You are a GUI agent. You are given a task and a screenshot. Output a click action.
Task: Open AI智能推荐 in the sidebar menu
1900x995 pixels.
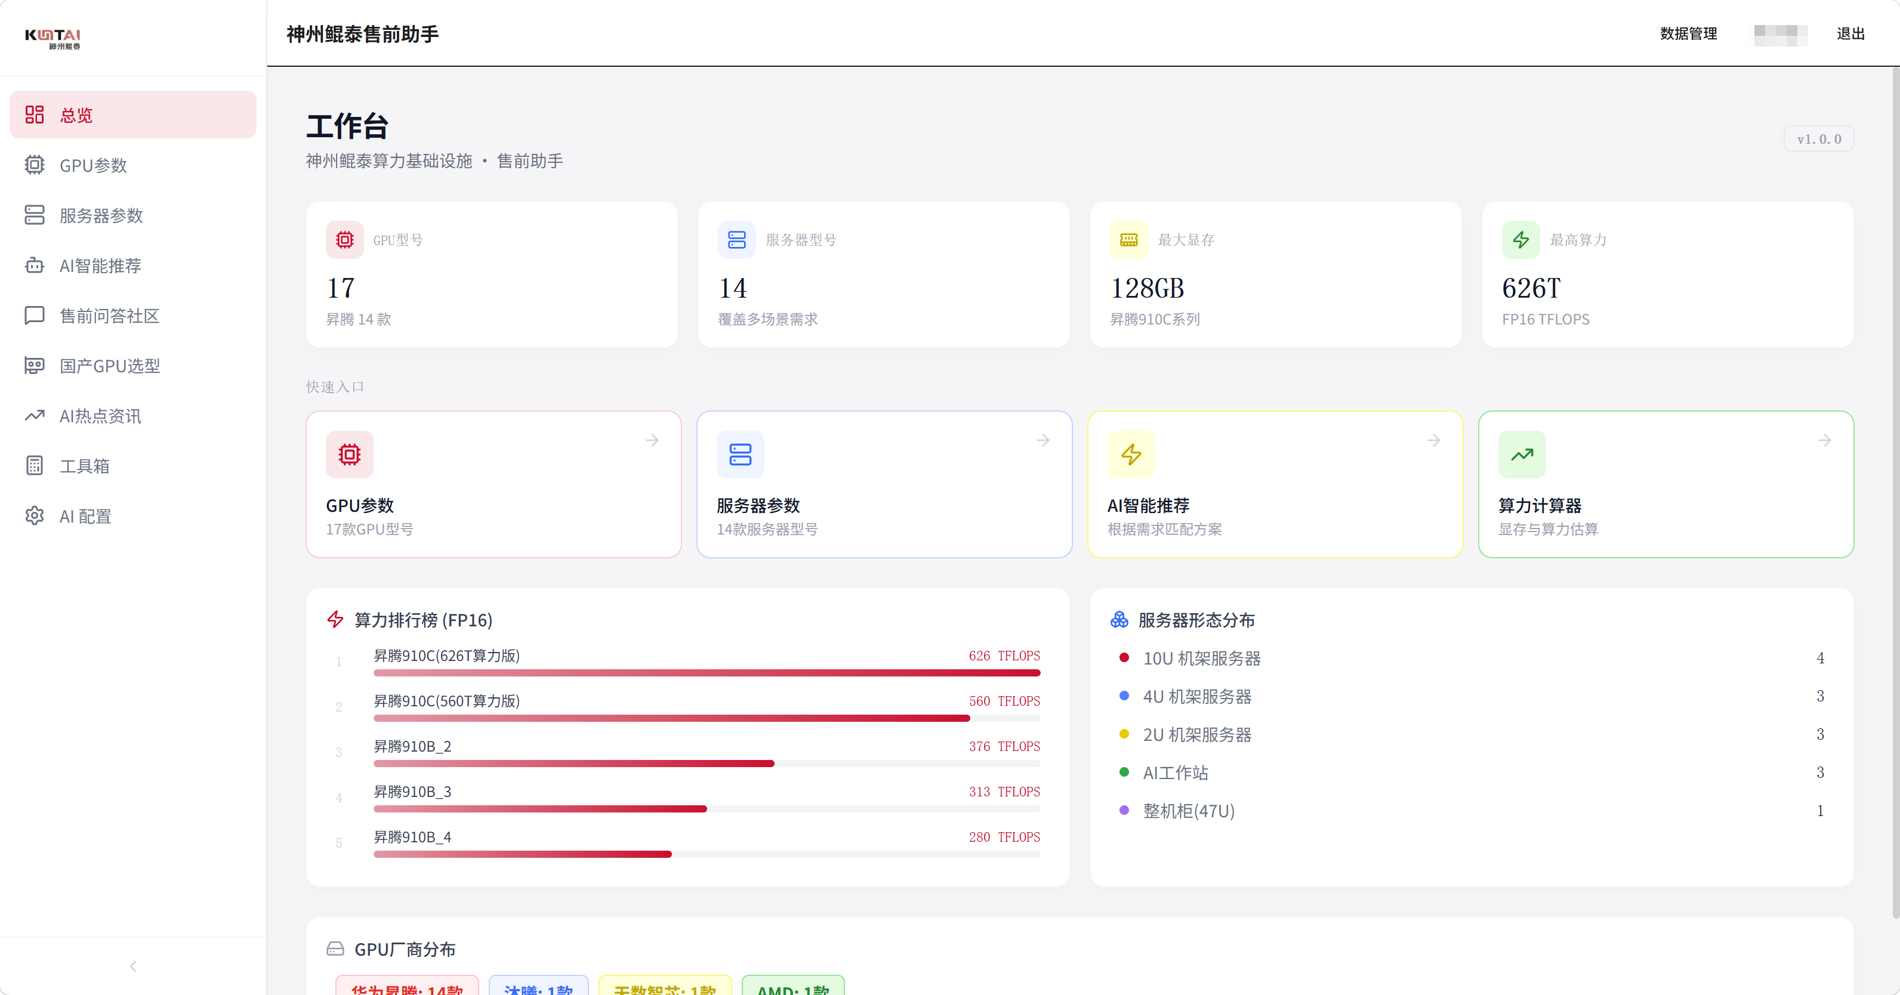(x=132, y=265)
